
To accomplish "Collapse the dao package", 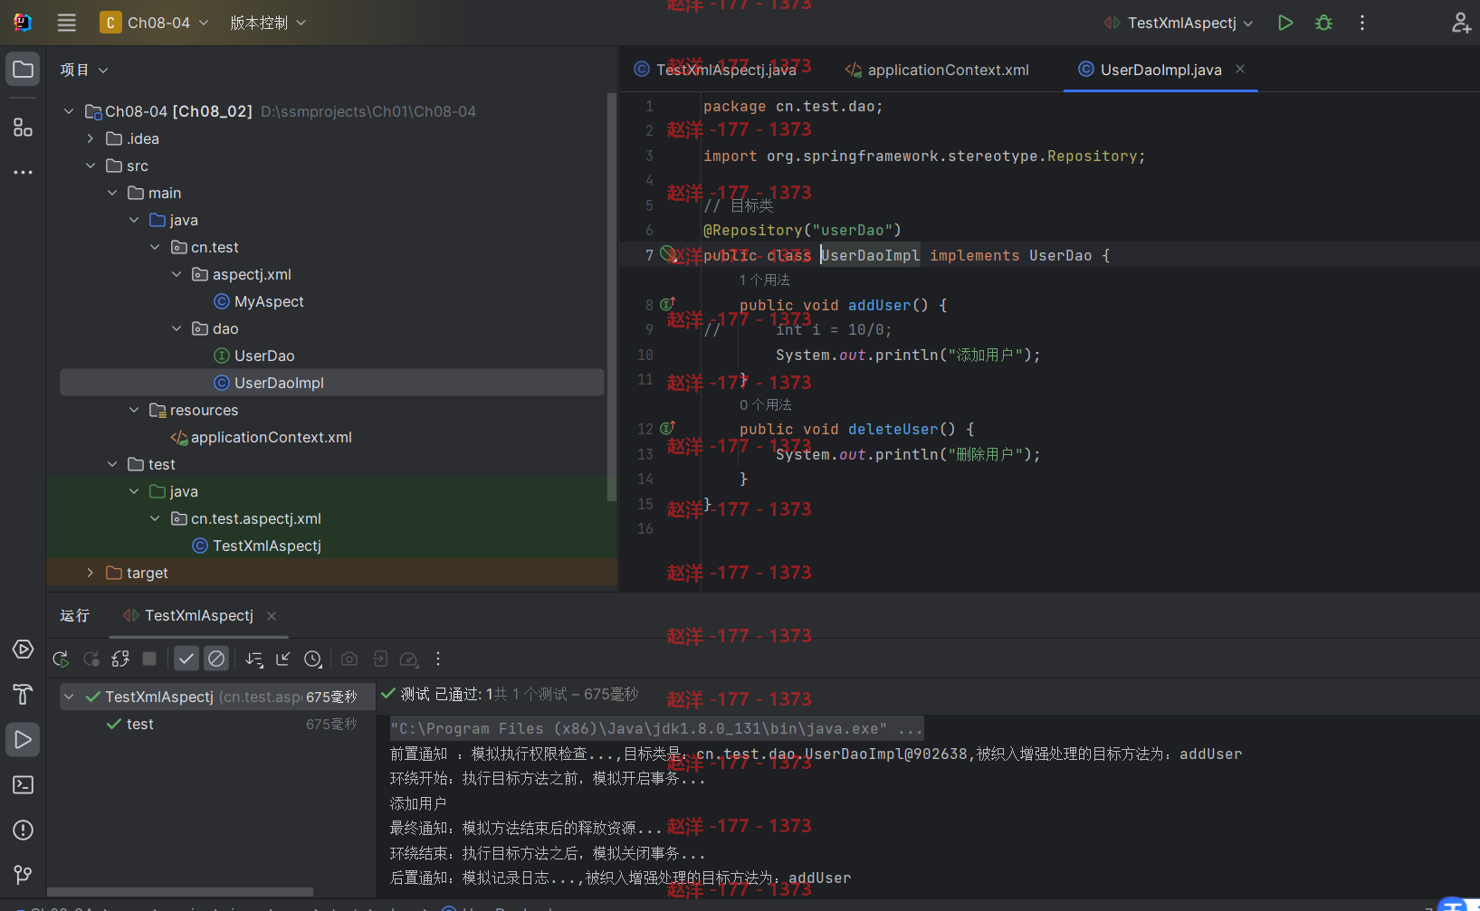I will (177, 328).
